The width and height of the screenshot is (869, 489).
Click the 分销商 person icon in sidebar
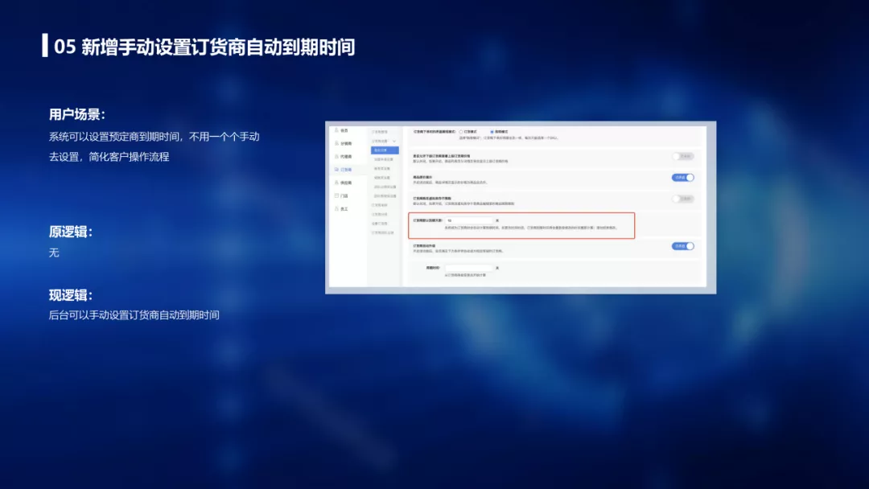336,143
